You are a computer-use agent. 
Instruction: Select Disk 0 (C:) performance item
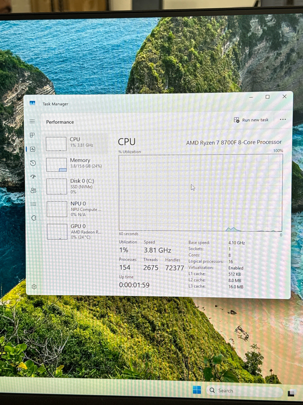point(77,186)
